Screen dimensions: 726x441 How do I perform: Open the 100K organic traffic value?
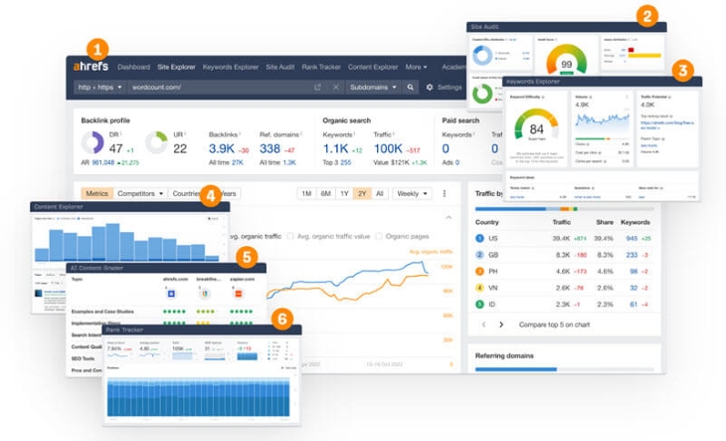coord(388,148)
